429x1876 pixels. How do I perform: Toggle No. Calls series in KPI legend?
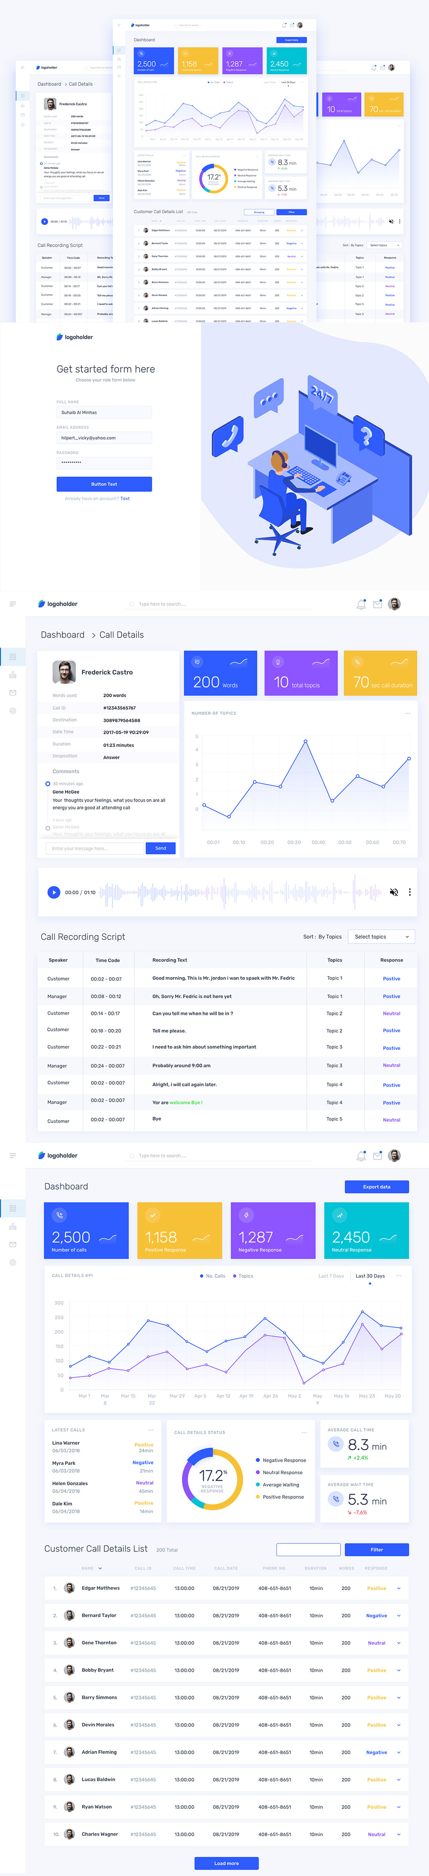212,1276
